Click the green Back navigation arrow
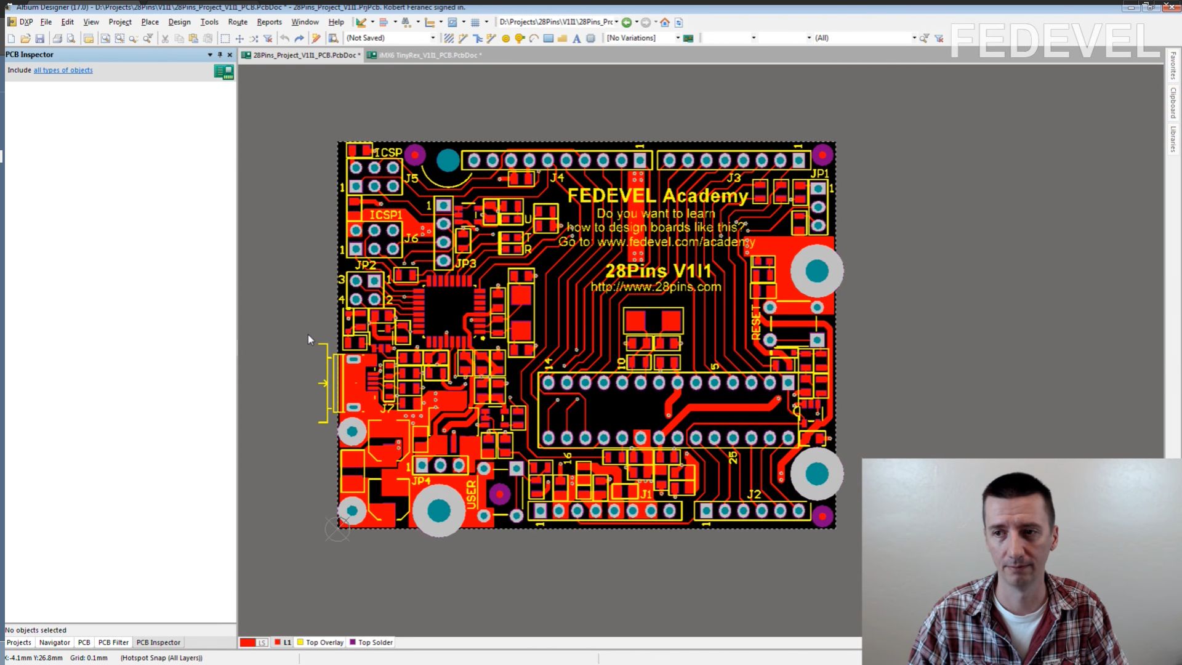 coord(626,22)
